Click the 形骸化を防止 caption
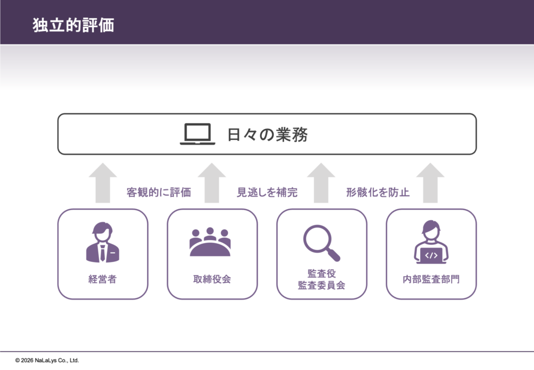The width and height of the screenshot is (534, 370). (378, 193)
